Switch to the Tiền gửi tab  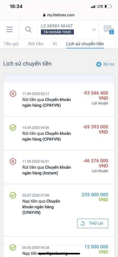click(11, 44)
